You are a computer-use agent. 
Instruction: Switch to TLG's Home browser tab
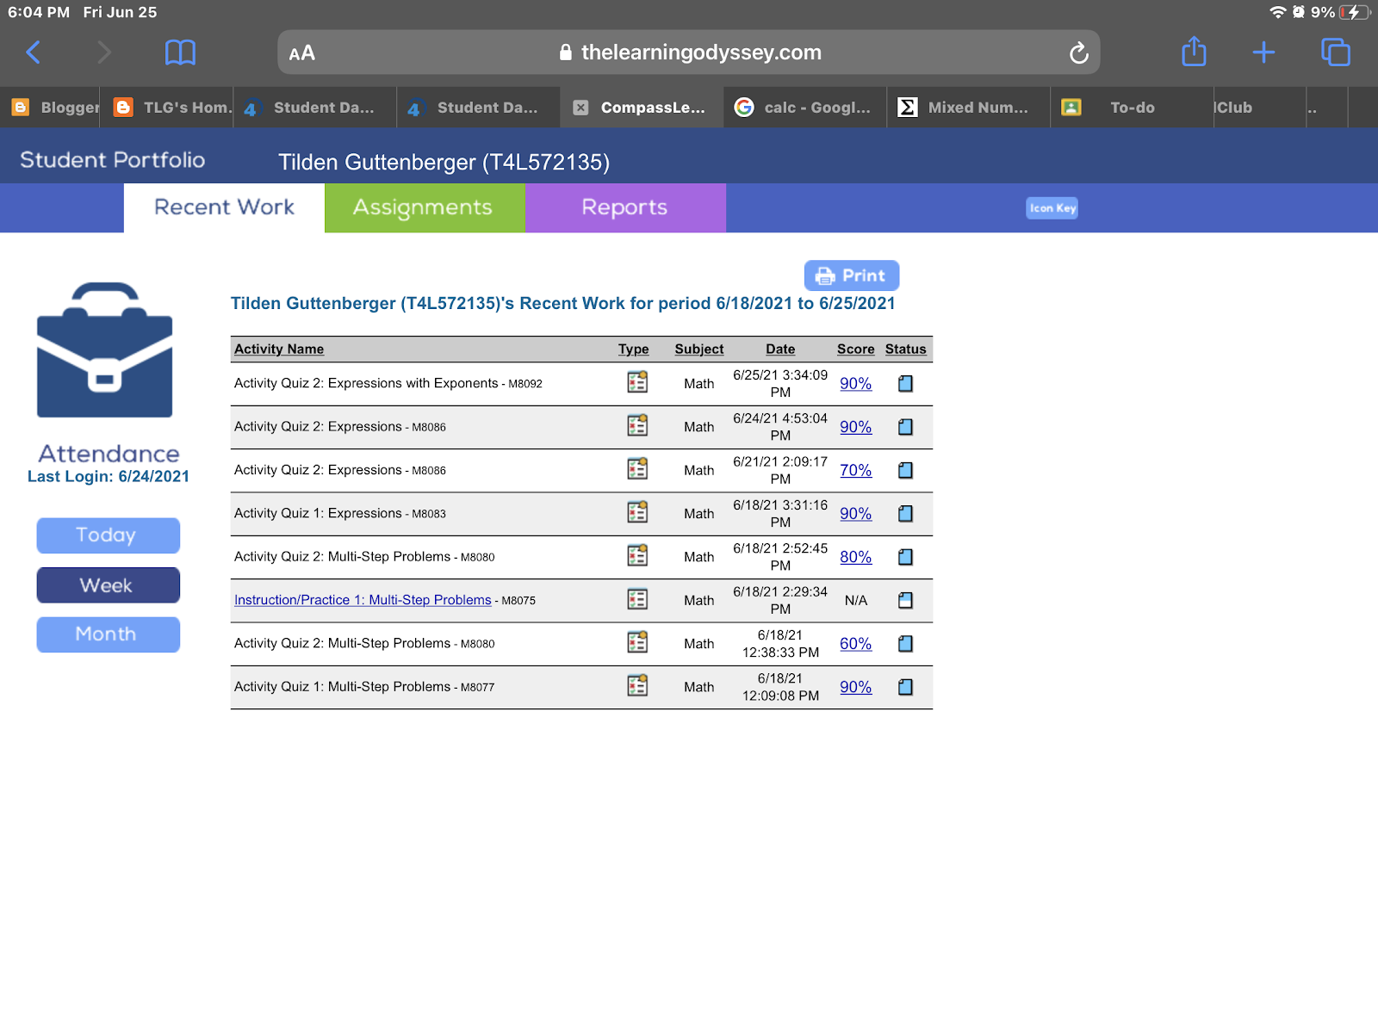[166, 108]
